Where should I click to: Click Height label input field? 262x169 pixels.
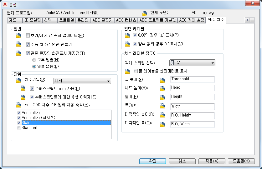tap(192, 97)
